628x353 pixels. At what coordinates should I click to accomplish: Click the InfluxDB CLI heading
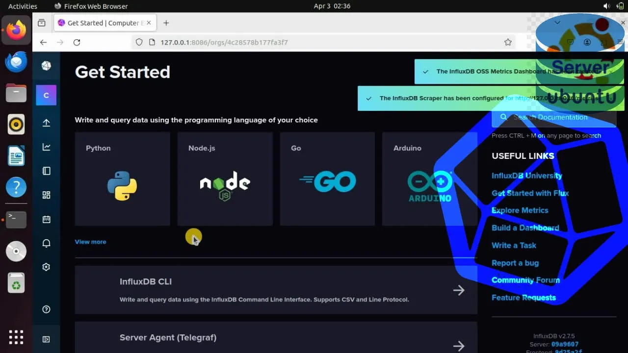146,281
